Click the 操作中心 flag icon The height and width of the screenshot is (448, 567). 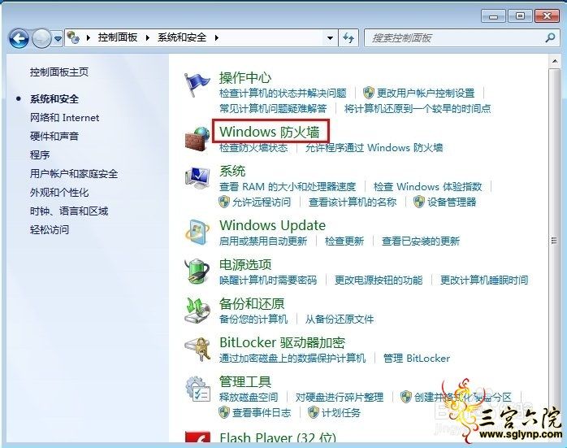point(197,85)
